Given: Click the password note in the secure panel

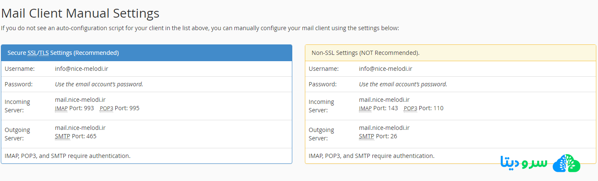Looking at the screenshot, I should [x=99, y=84].
